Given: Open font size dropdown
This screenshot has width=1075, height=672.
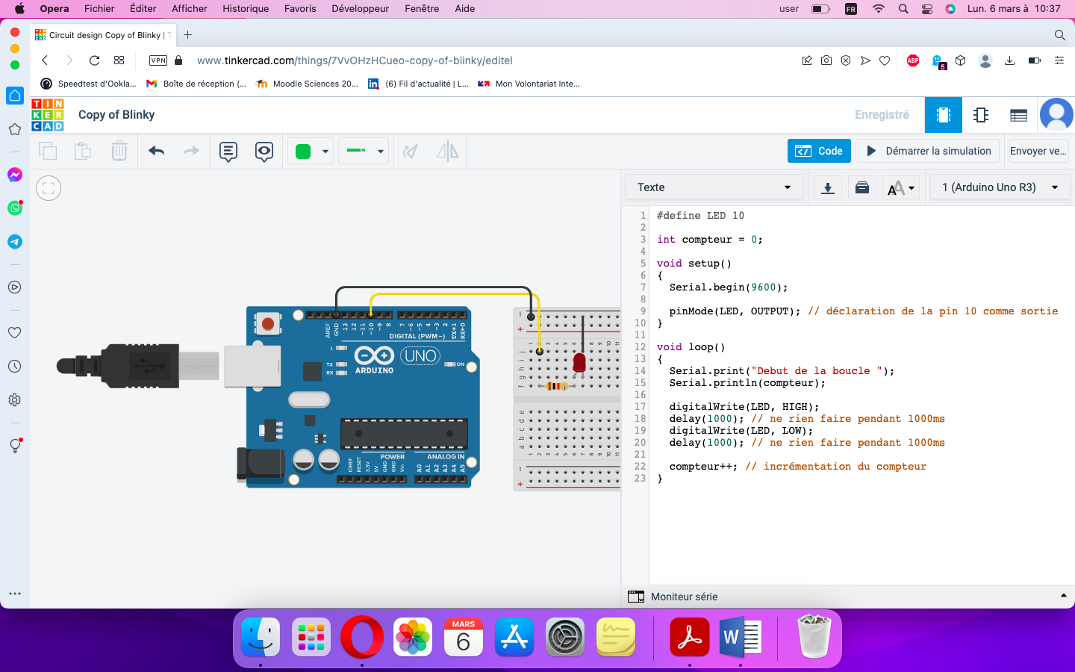Looking at the screenshot, I should pos(901,187).
